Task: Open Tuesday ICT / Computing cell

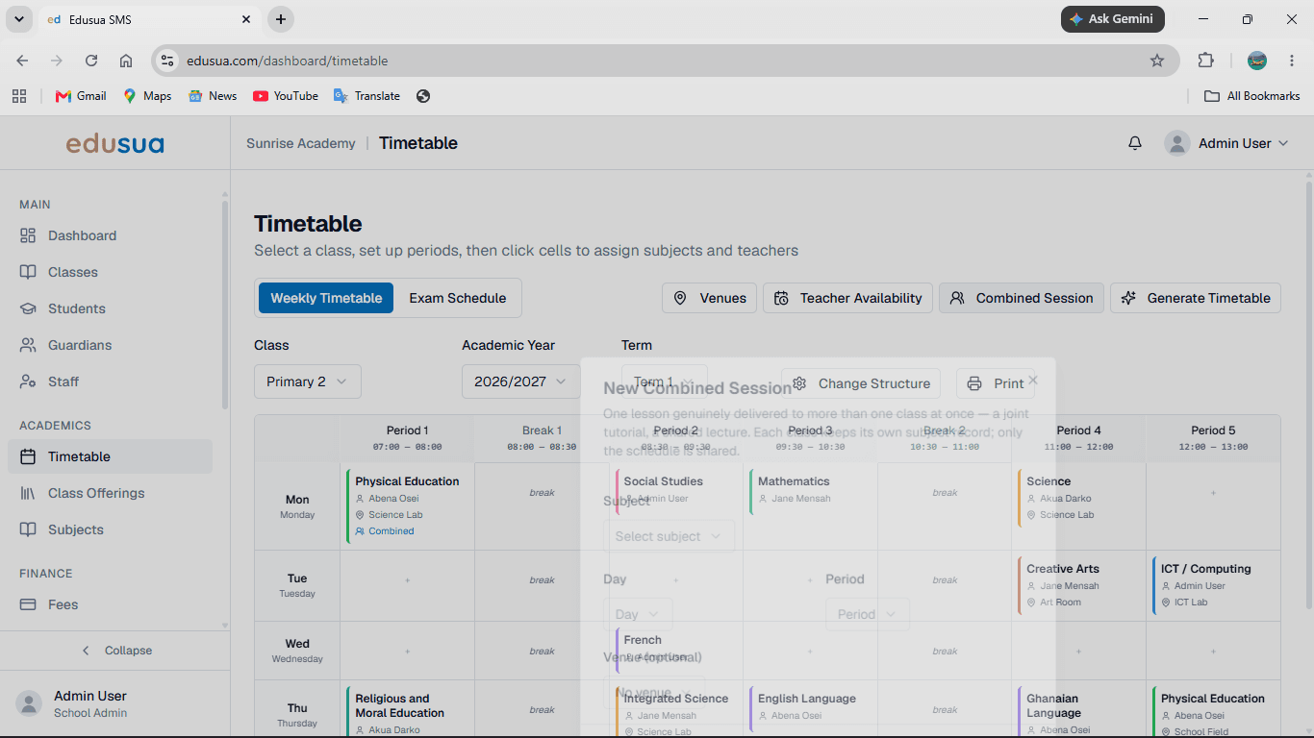Action: pos(1214,585)
